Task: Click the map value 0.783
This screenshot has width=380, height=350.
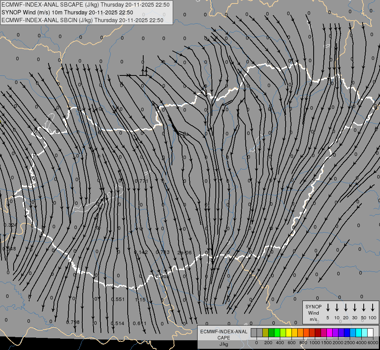Action: point(163,252)
